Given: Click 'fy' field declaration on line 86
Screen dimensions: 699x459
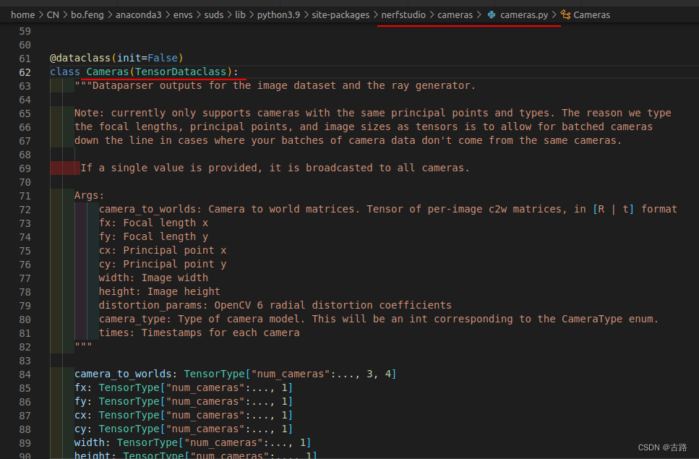Looking at the screenshot, I should pyautogui.click(x=80, y=402).
